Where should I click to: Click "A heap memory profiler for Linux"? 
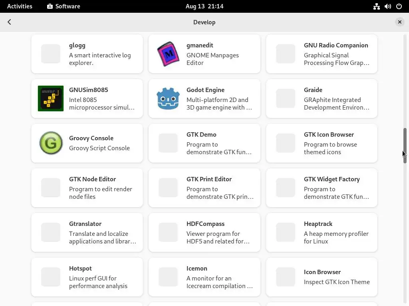[336, 237]
